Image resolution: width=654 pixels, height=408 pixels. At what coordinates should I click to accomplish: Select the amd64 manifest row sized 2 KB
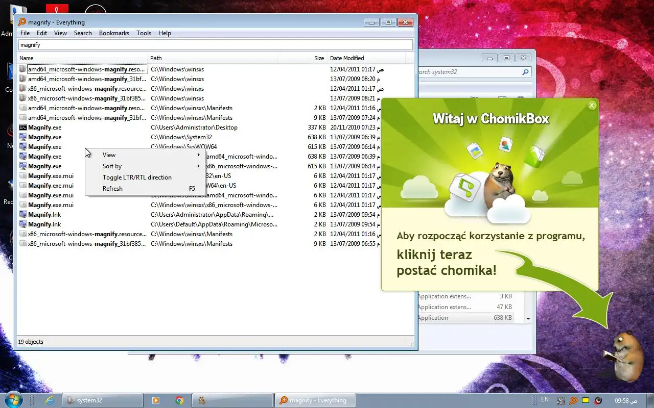point(215,108)
